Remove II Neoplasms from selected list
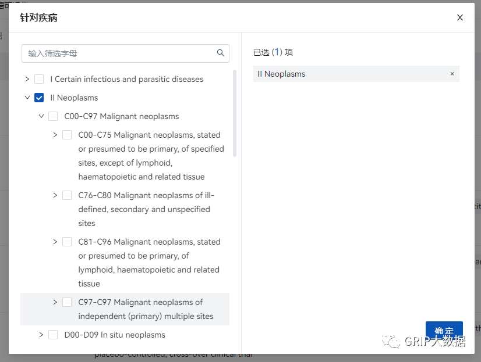 (452, 74)
